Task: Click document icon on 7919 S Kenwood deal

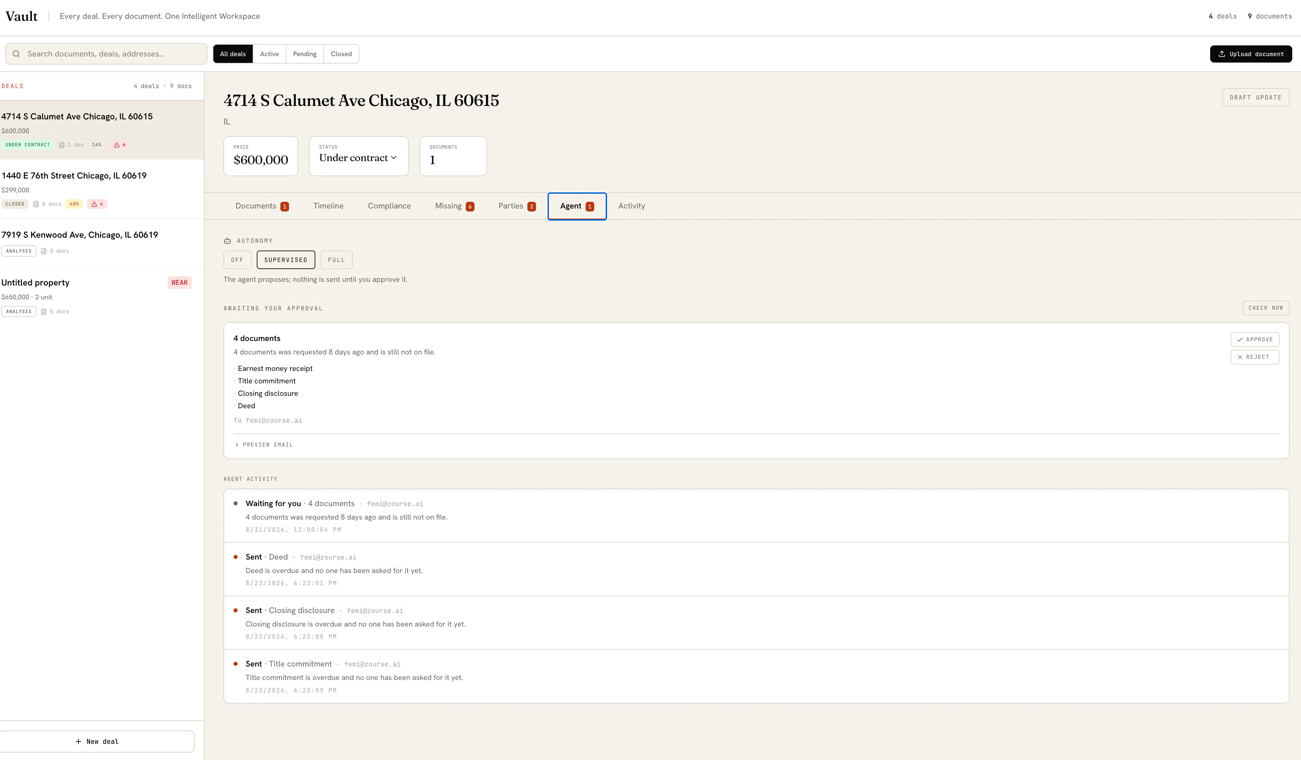Action: click(44, 251)
